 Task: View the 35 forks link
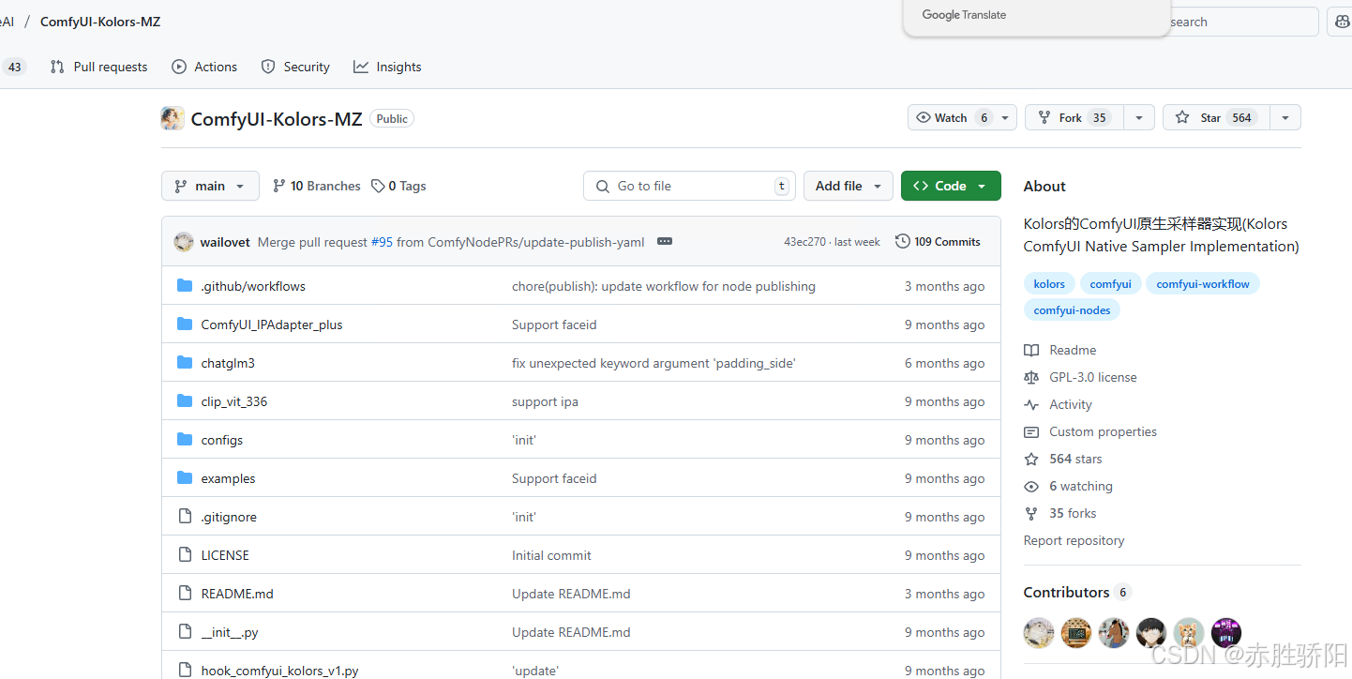[x=1060, y=513]
